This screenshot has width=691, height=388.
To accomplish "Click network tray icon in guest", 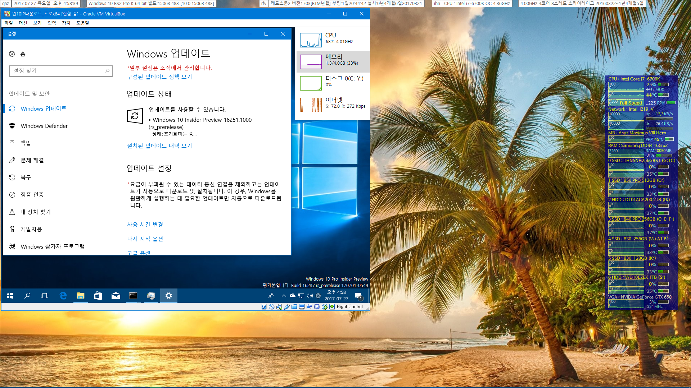I will [301, 296].
